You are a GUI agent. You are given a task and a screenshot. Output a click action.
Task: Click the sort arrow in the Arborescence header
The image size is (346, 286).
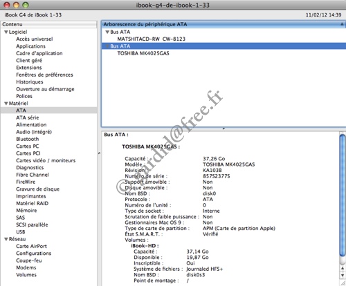[342, 24]
